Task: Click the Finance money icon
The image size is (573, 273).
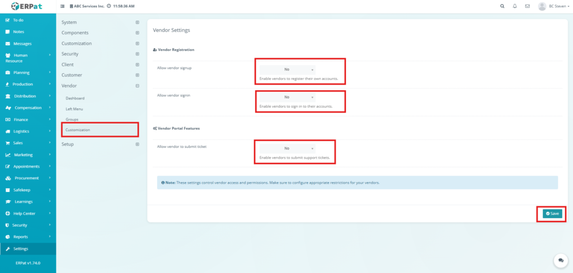Action: pos(7,119)
